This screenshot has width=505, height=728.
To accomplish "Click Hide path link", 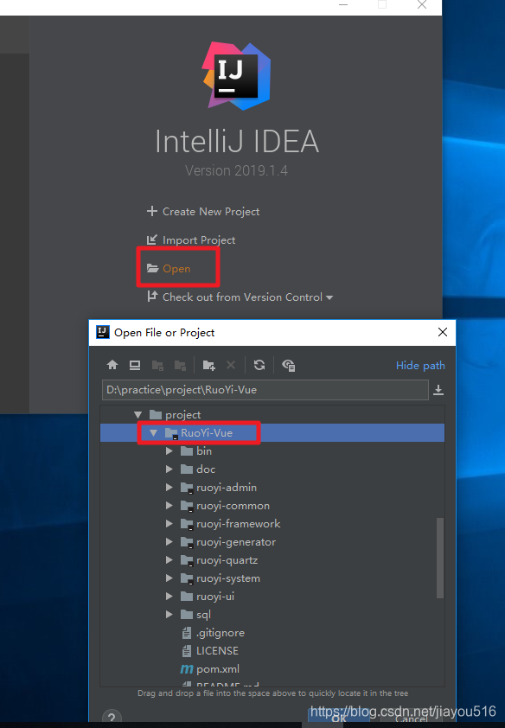I will (420, 366).
